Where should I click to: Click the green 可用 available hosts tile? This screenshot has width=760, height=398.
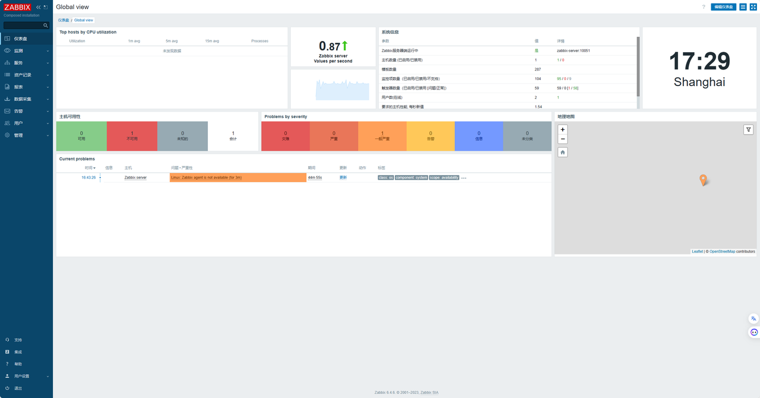tap(81, 136)
